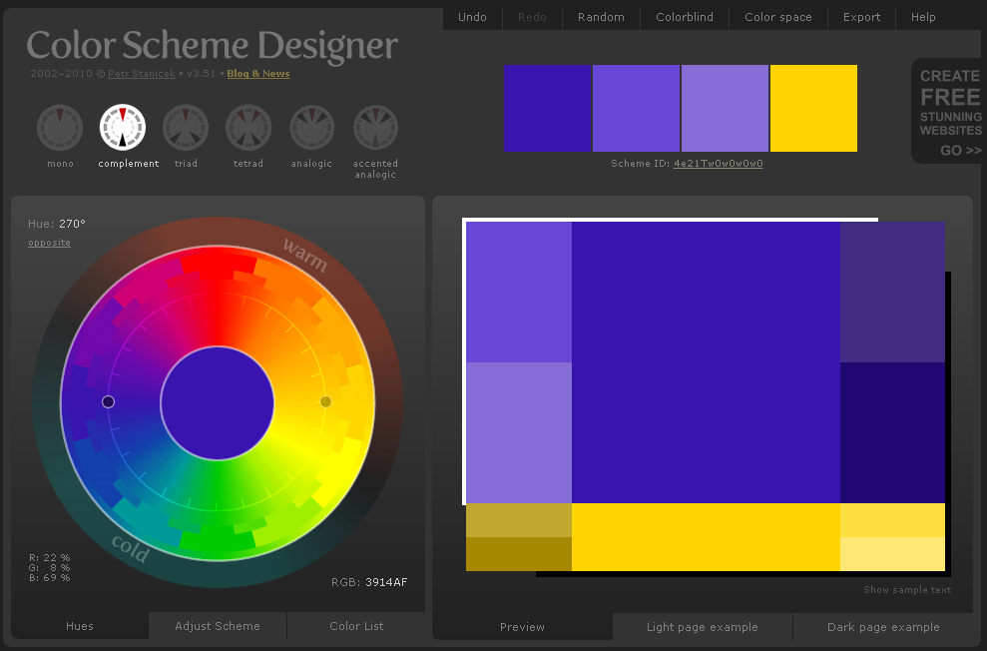Open the Export menu
Image resolution: width=987 pixels, height=651 pixels.
click(x=861, y=17)
